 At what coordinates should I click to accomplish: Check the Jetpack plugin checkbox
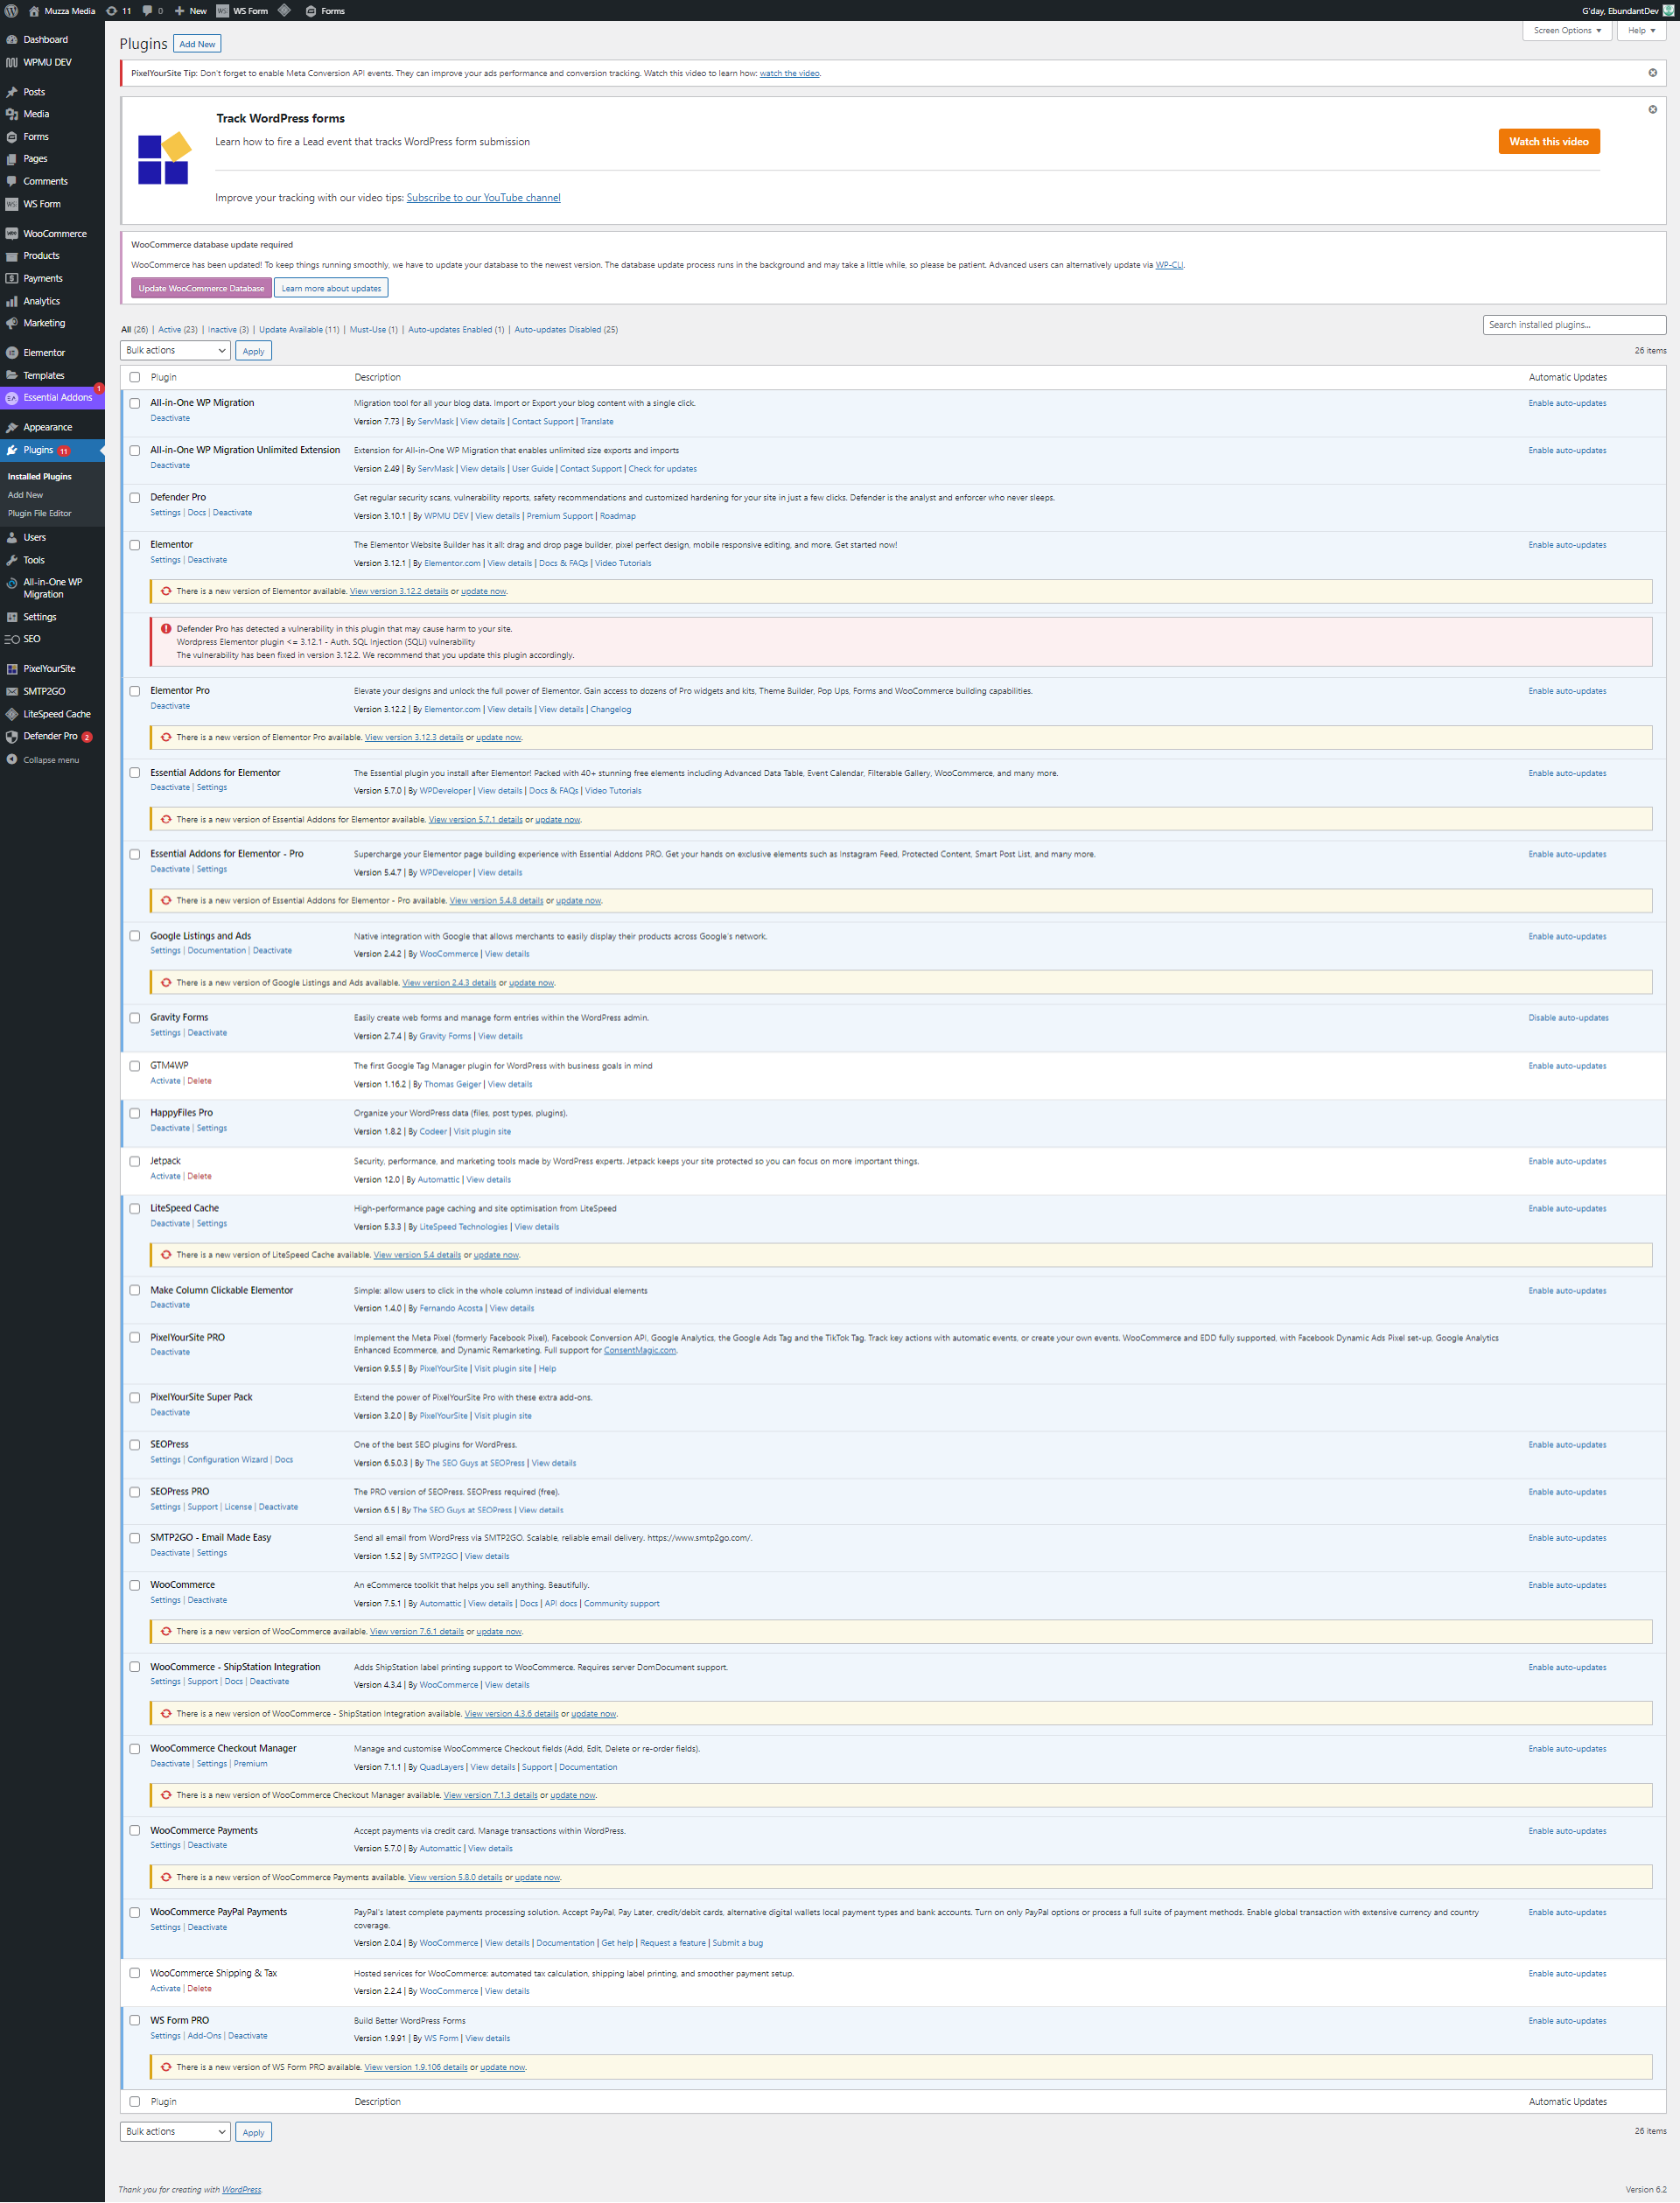[x=135, y=1161]
